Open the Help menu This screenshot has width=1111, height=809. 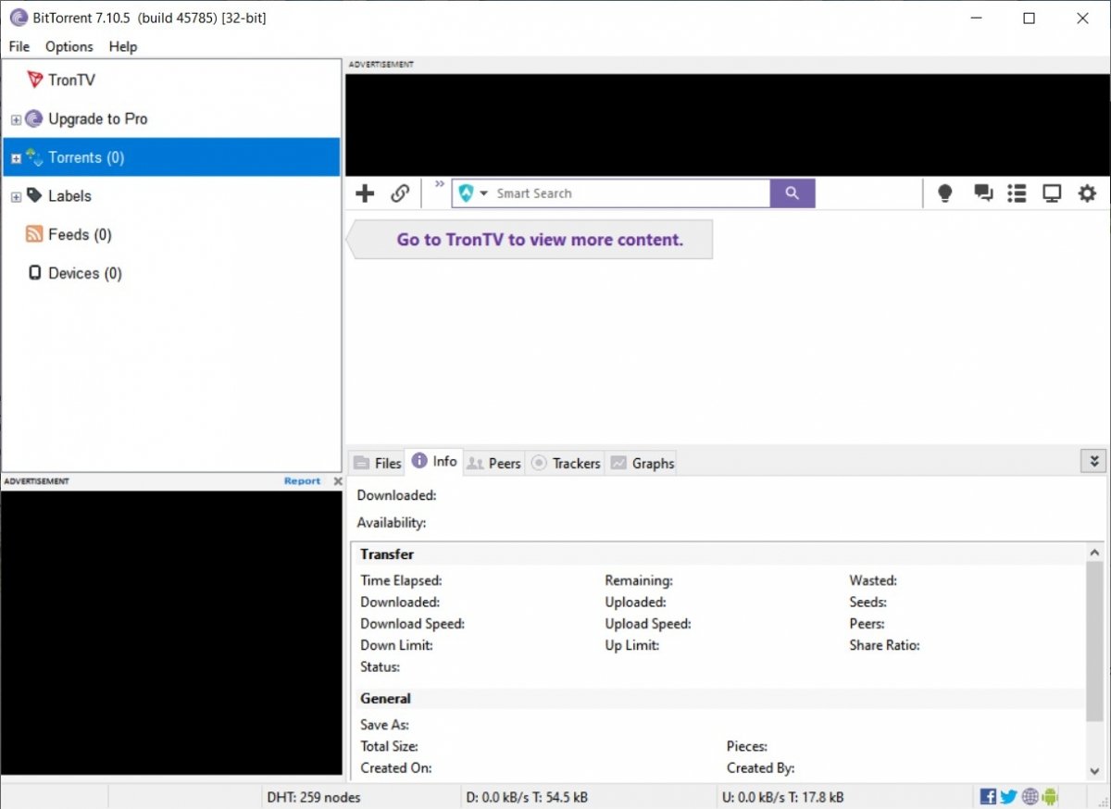tap(123, 46)
